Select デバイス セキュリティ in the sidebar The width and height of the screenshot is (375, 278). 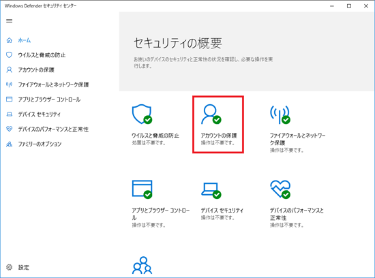coord(40,114)
